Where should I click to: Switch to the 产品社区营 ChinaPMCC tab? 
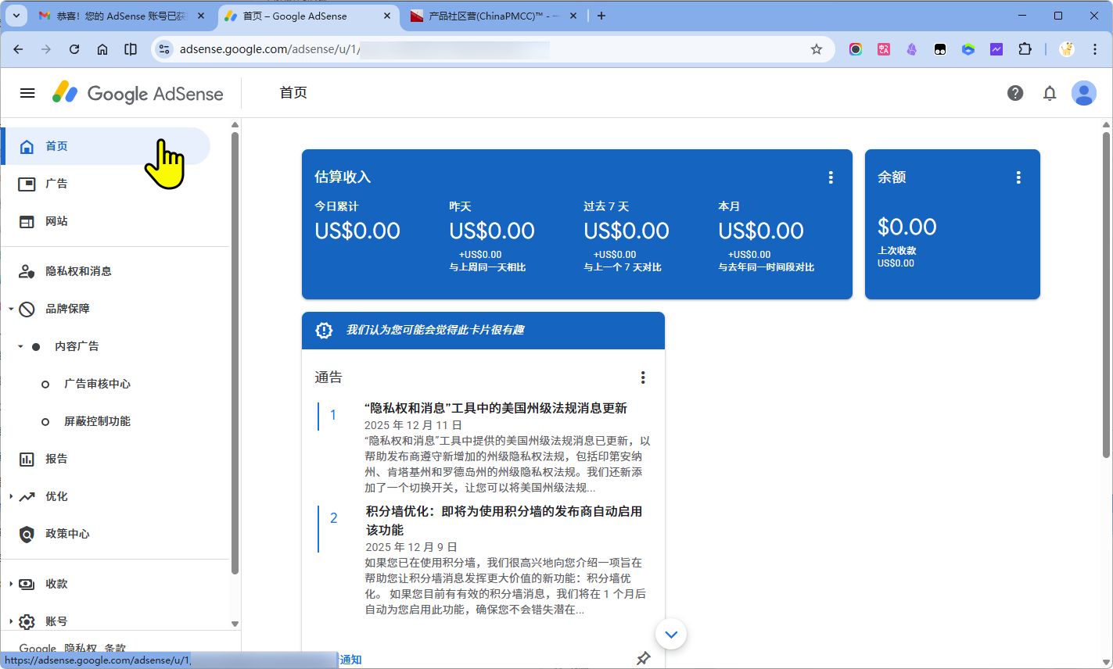pos(493,16)
